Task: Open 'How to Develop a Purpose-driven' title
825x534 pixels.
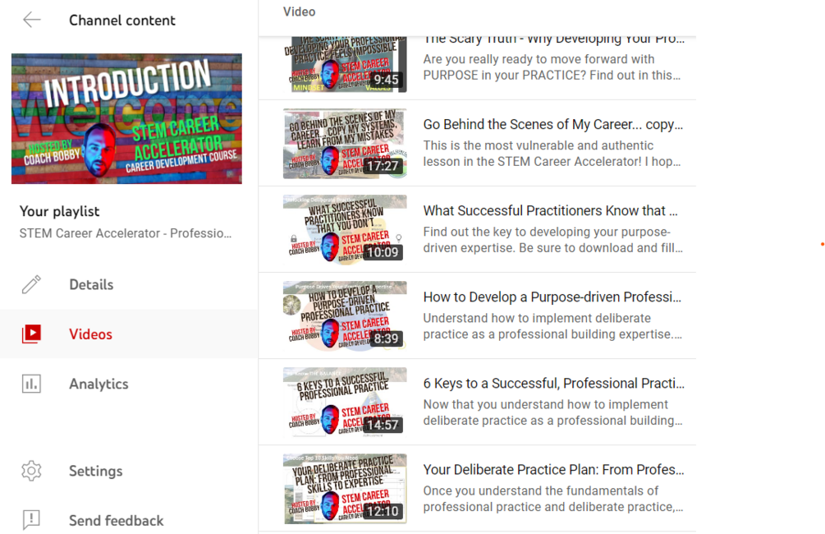Action: [552, 297]
